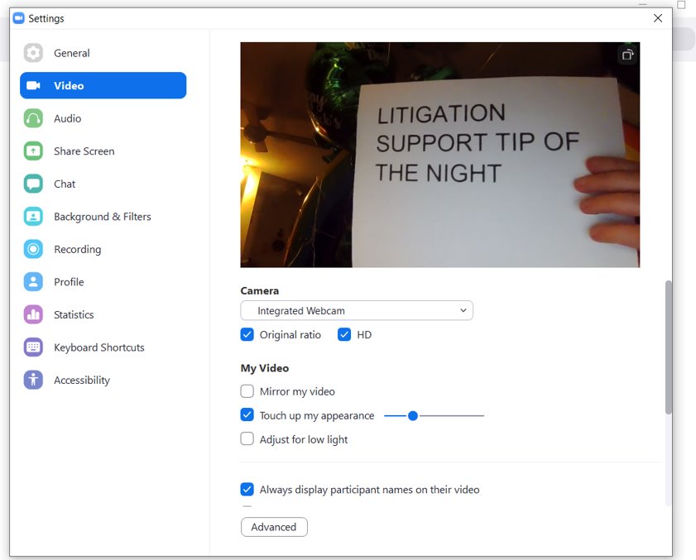
Task: Click the Background & Filters icon
Action: pyautogui.click(x=33, y=217)
